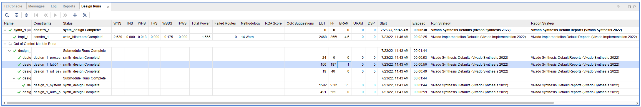Viewport: 641px width, 107px height.
Task: Create new run with plus icon
Action: 75,15
